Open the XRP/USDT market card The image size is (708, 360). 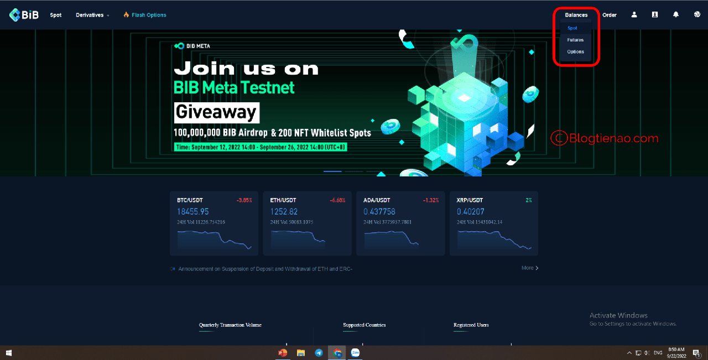(x=494, y=223)
